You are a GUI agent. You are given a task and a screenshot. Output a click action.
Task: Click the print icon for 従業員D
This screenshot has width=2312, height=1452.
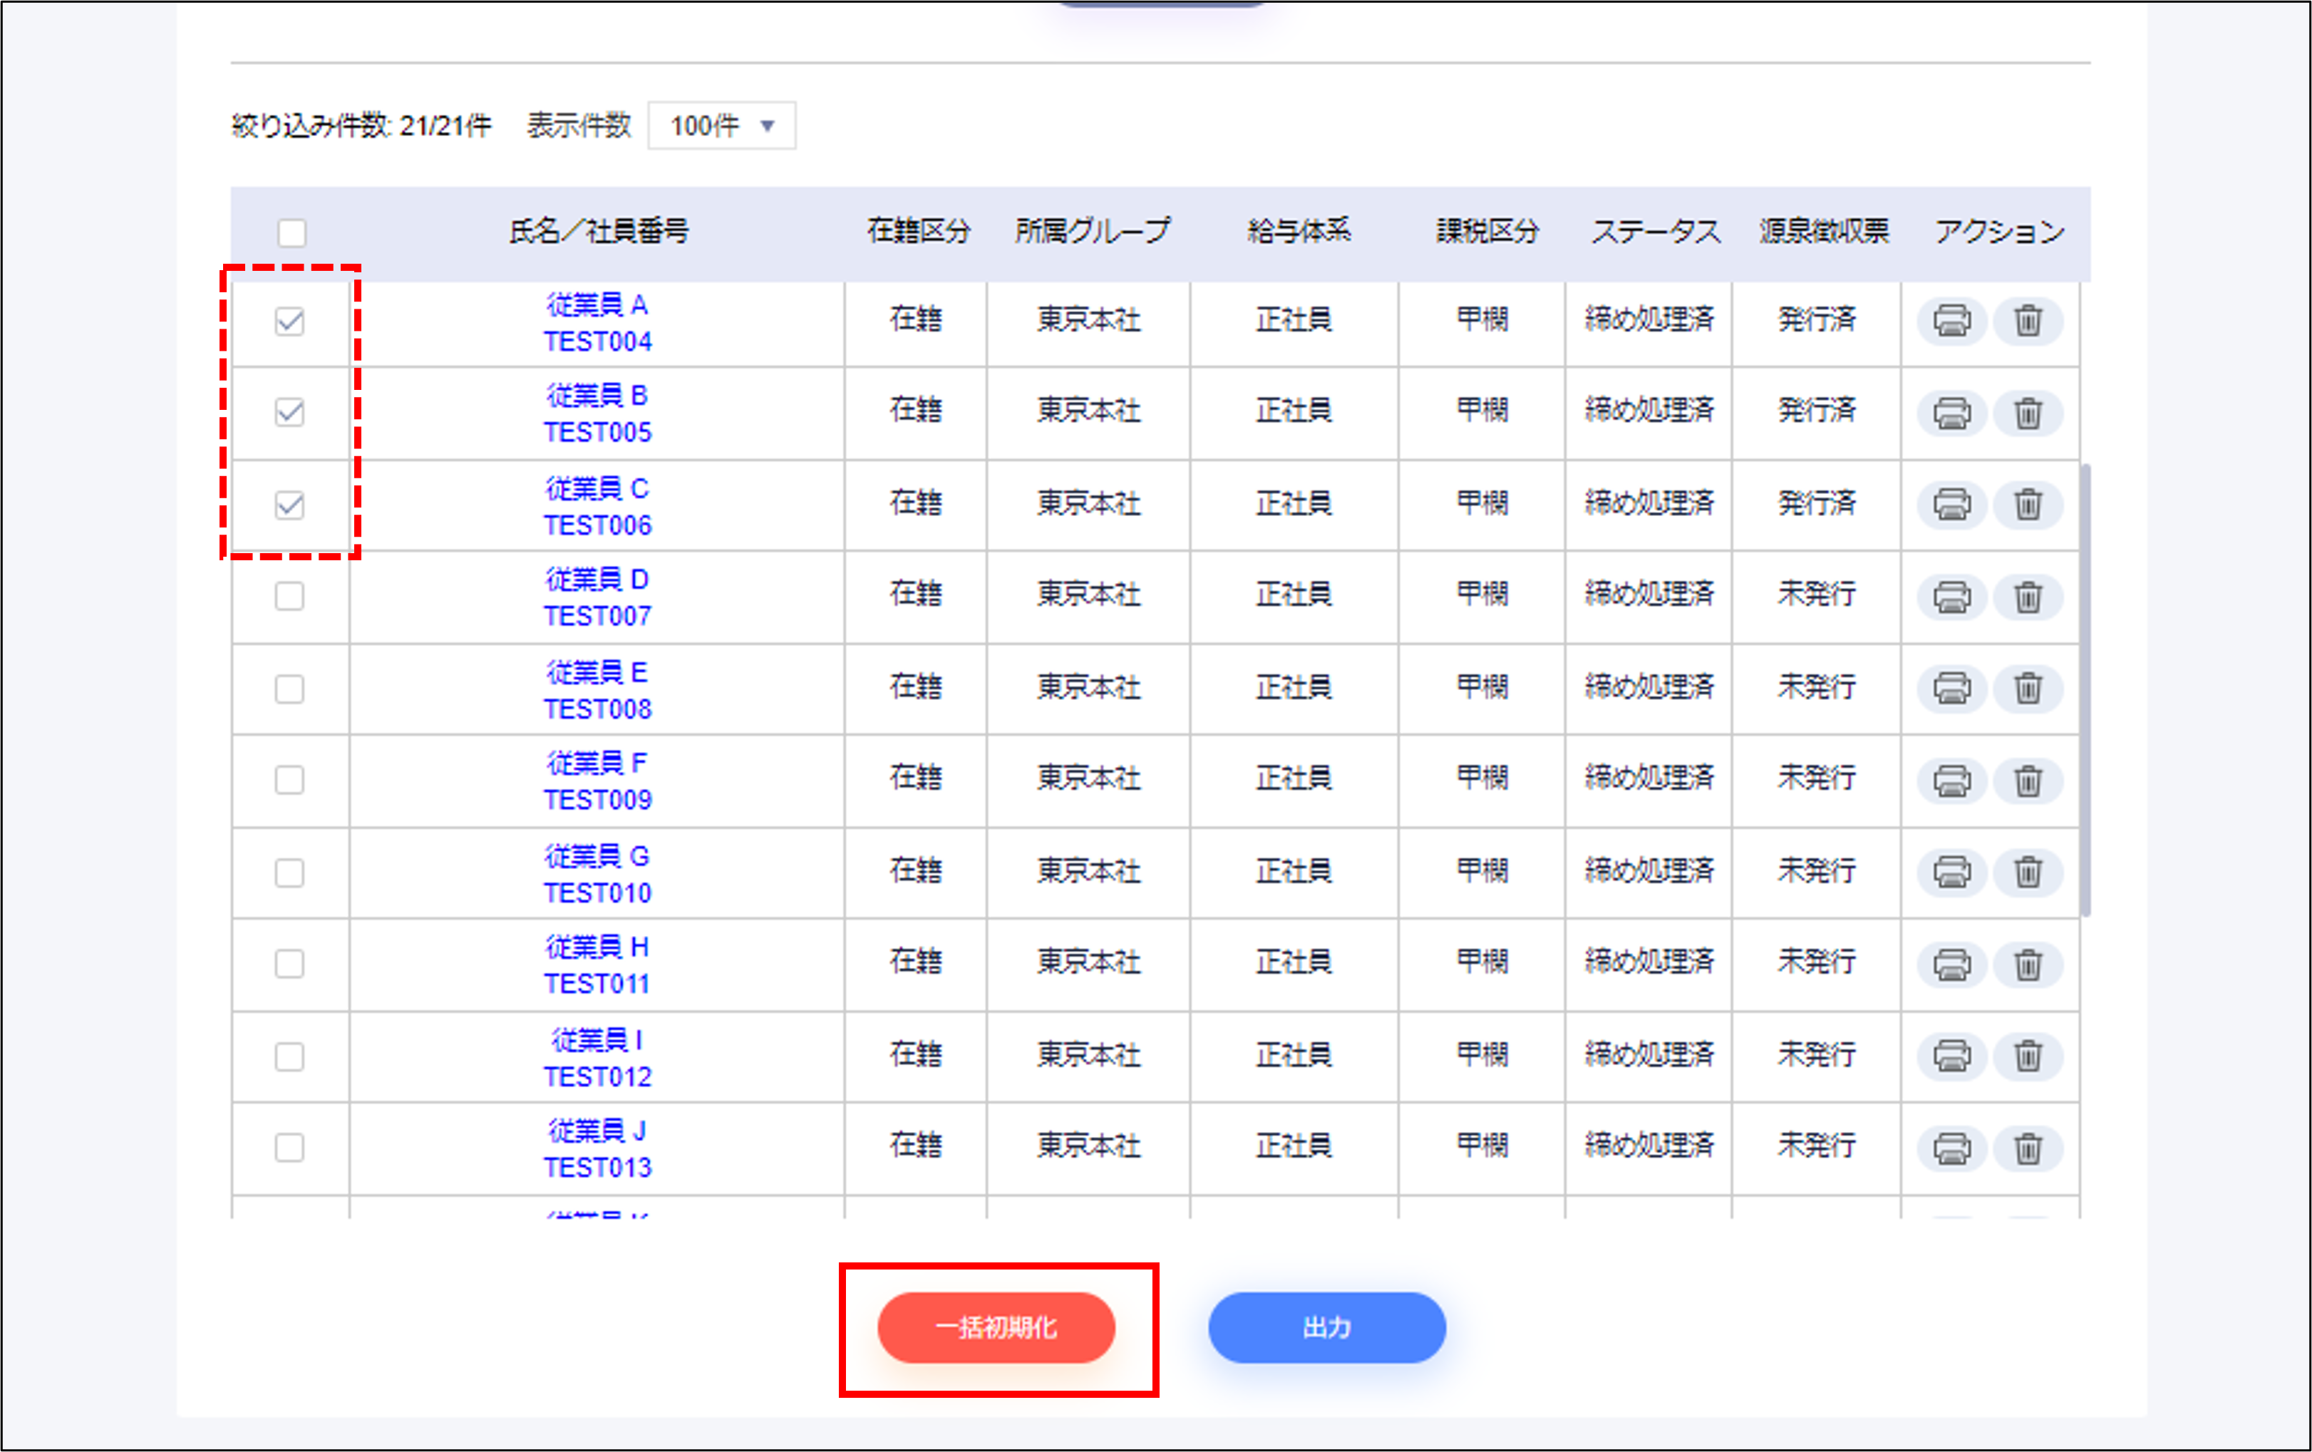tap(1953, 597)
